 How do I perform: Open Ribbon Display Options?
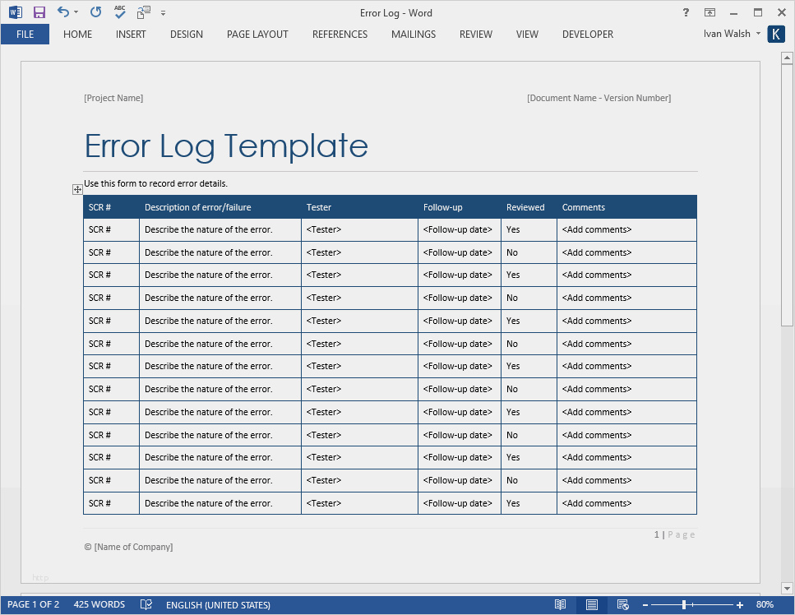709,12
